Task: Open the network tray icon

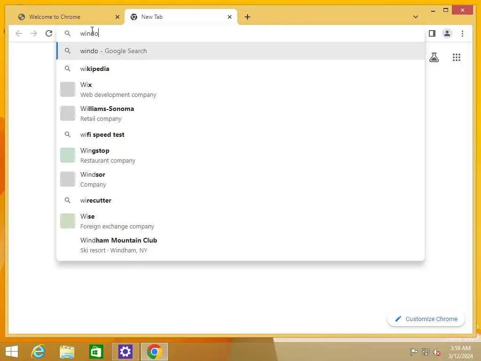Action: pos(425,352)
